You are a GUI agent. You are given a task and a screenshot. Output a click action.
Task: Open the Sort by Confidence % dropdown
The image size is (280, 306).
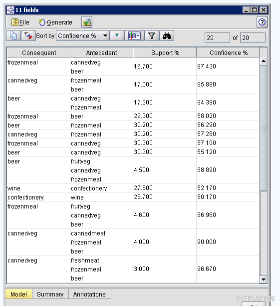click(x=83, y=35)
